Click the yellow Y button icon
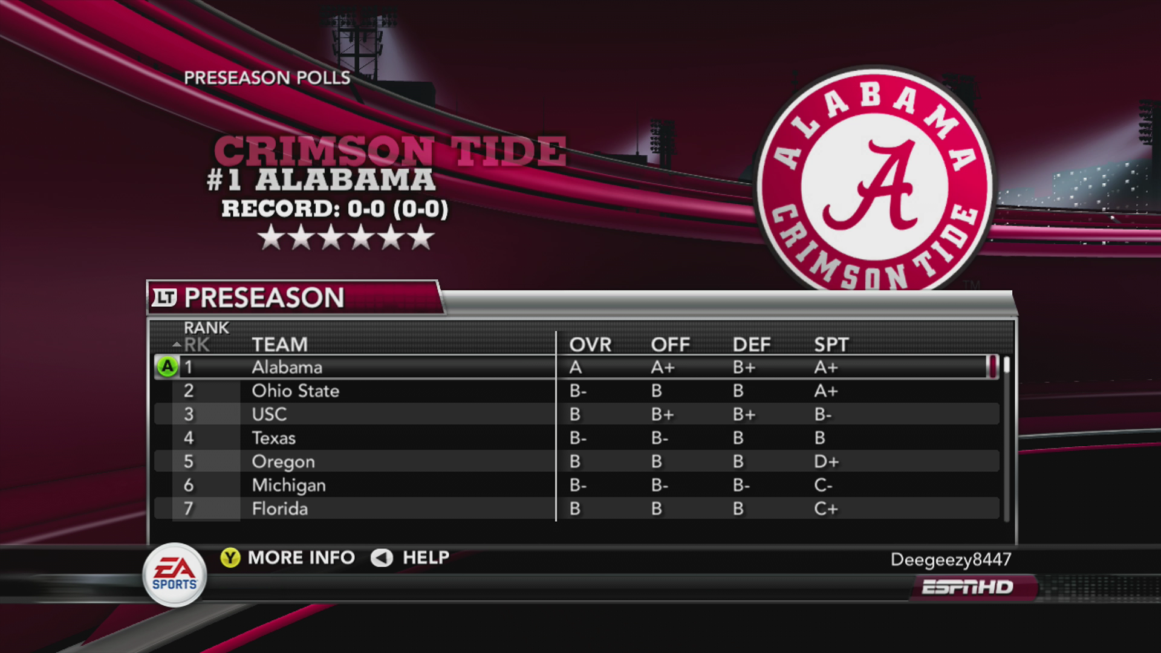Screen dimensions: 1161x653 [230, 557]
